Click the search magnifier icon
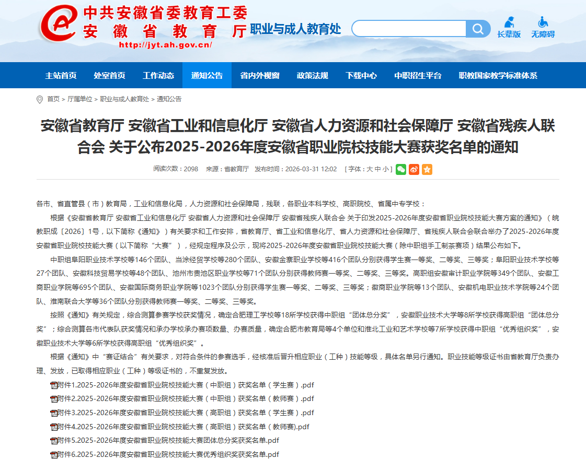This screenshot has height=459, width=586. (x=477, y=29)
